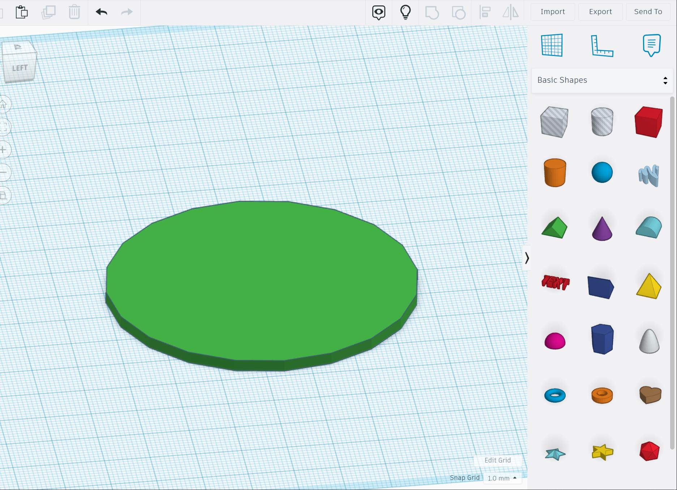Viewport: 677px width, 490px height.
Task: Open the Ruler helper
Action: click(x=602, y=46)
